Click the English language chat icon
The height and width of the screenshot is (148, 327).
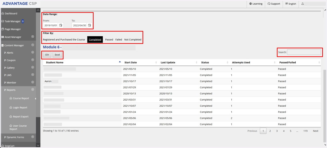click(287, 4)
